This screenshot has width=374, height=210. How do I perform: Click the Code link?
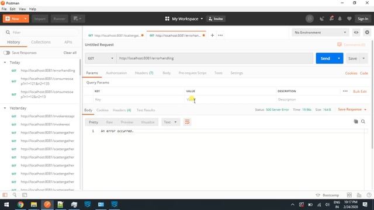(x=363, y=73)
